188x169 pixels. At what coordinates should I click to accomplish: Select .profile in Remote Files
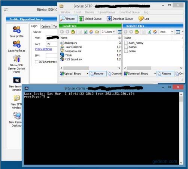(x=130, y=51)
